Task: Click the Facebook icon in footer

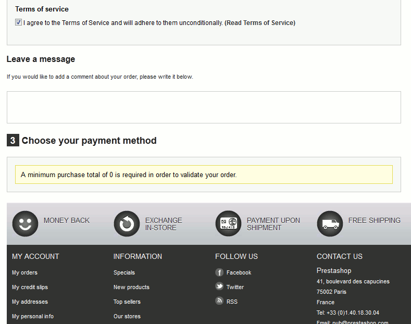Action: pyautogui.click(x=219, y=272)
